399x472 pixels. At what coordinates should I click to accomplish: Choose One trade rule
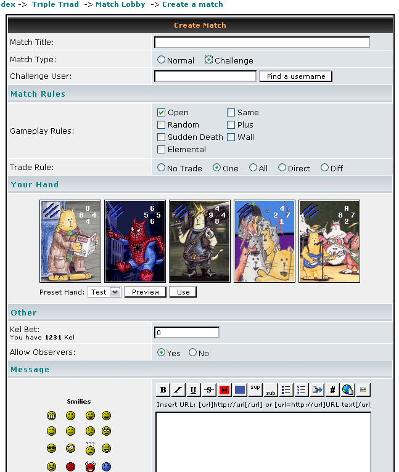click(216, 168)
